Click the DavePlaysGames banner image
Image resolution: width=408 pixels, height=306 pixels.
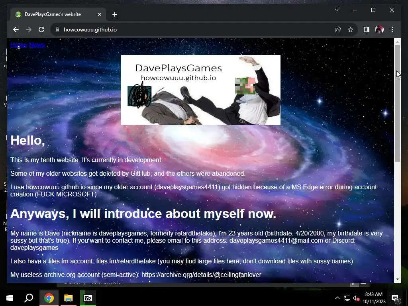(201, 90)
